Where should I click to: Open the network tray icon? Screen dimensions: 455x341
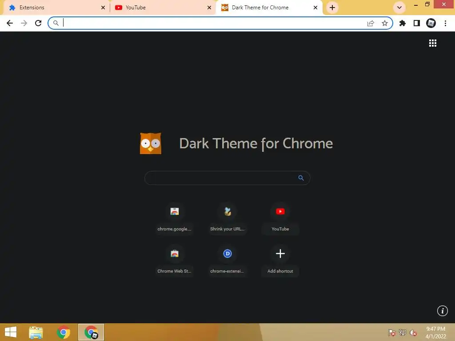403,332
